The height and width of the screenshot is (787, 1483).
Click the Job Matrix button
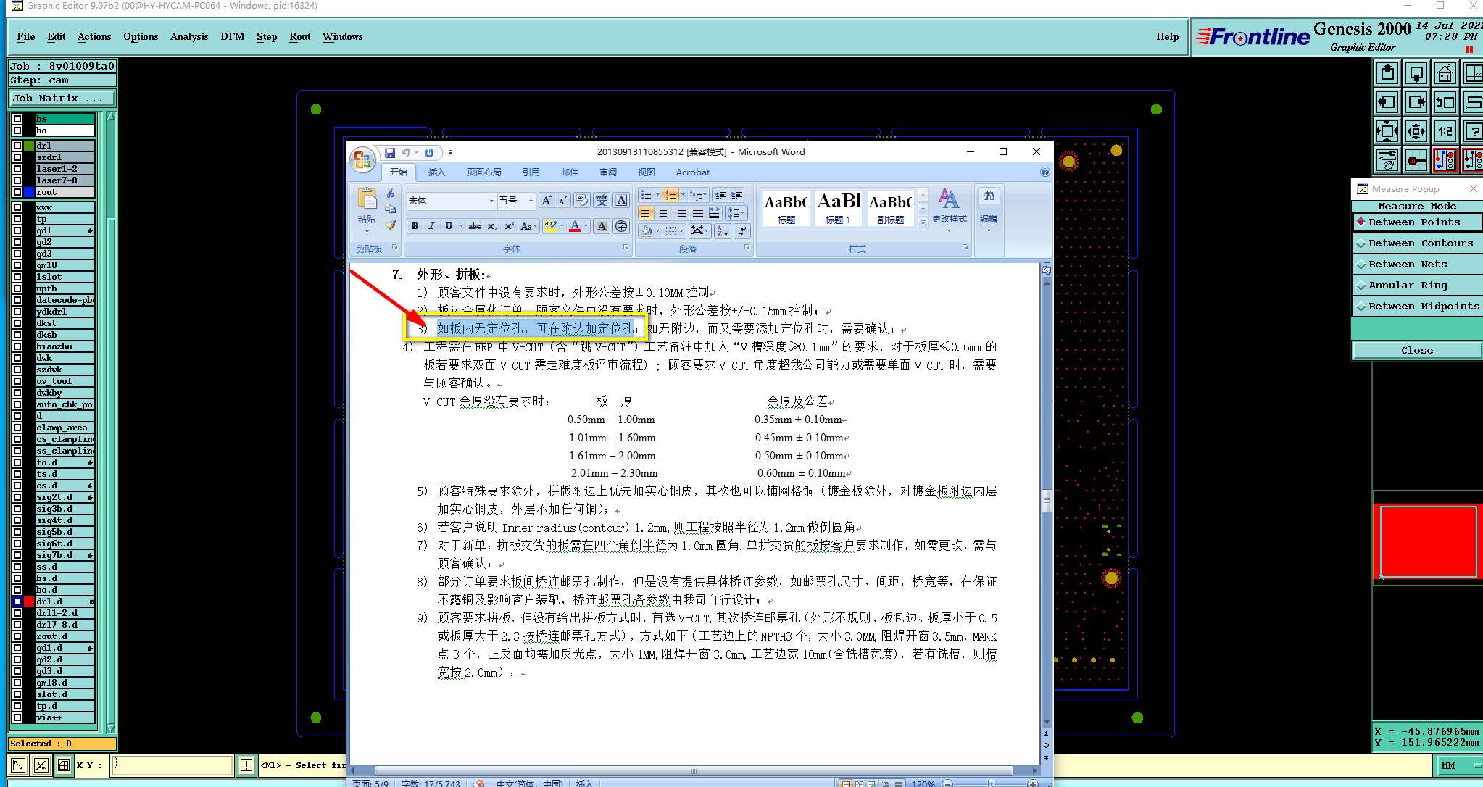(x=62, y=98)
